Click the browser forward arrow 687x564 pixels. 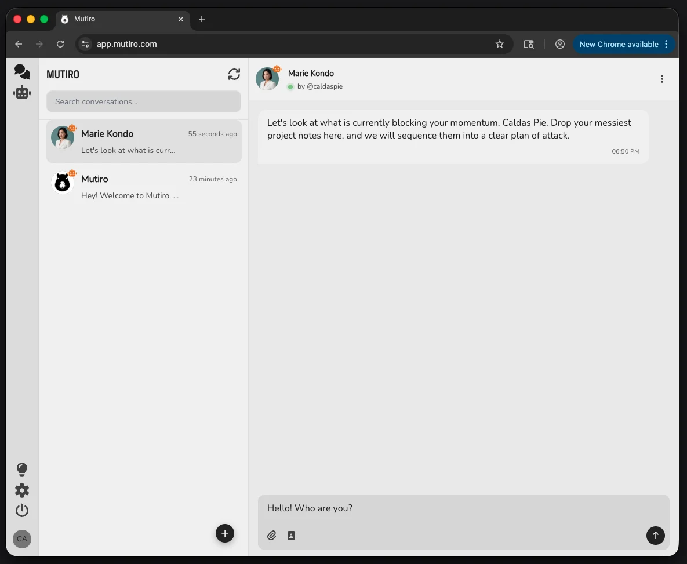39,44
